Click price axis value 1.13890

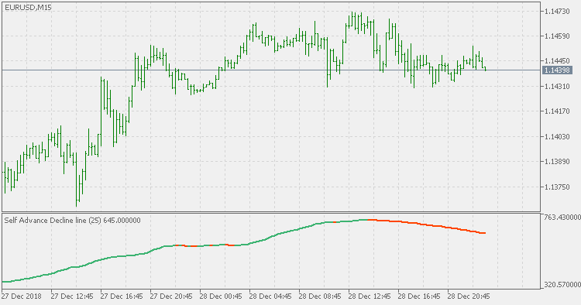[557, 162]
